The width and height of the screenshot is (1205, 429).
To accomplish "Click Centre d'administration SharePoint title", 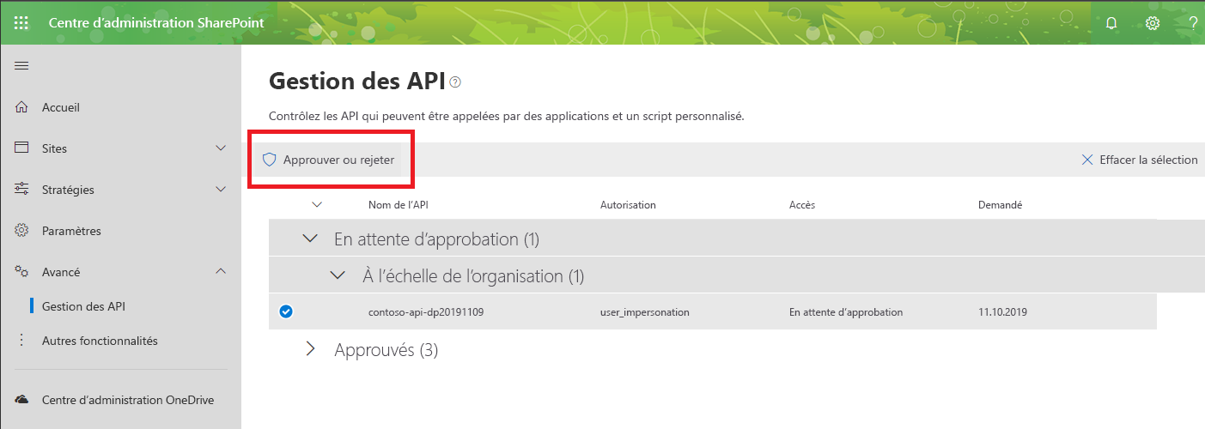I will click(x=155, y=23).
